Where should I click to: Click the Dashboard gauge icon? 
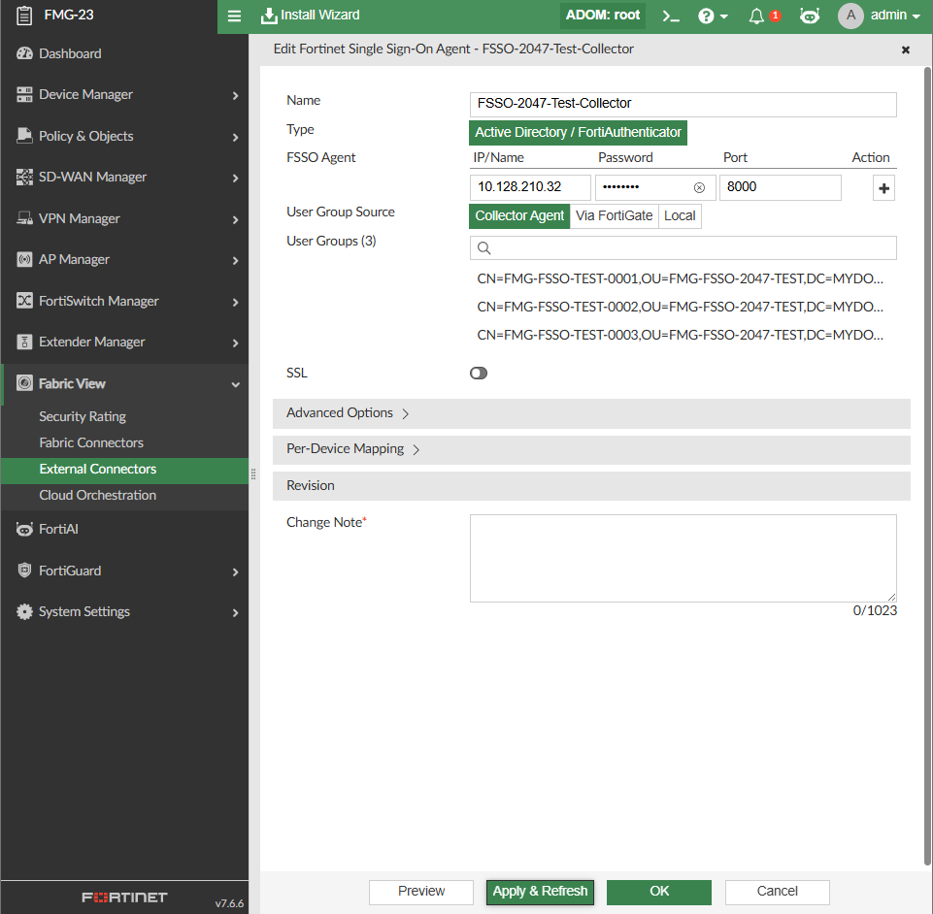coord(24,53)
